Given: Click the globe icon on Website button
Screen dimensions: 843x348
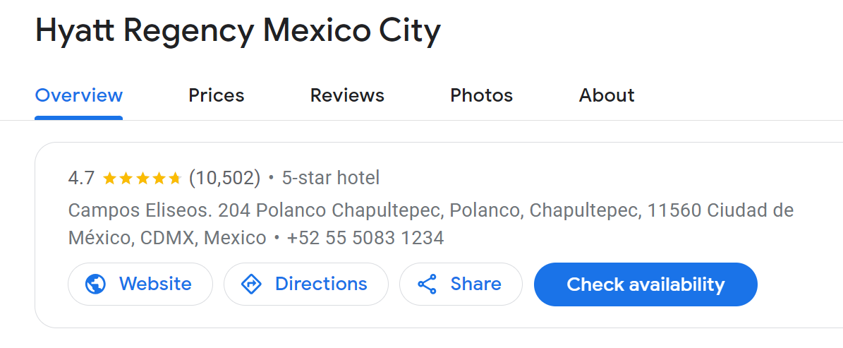Looking at the screenshot, I should [x=96, y=284].
